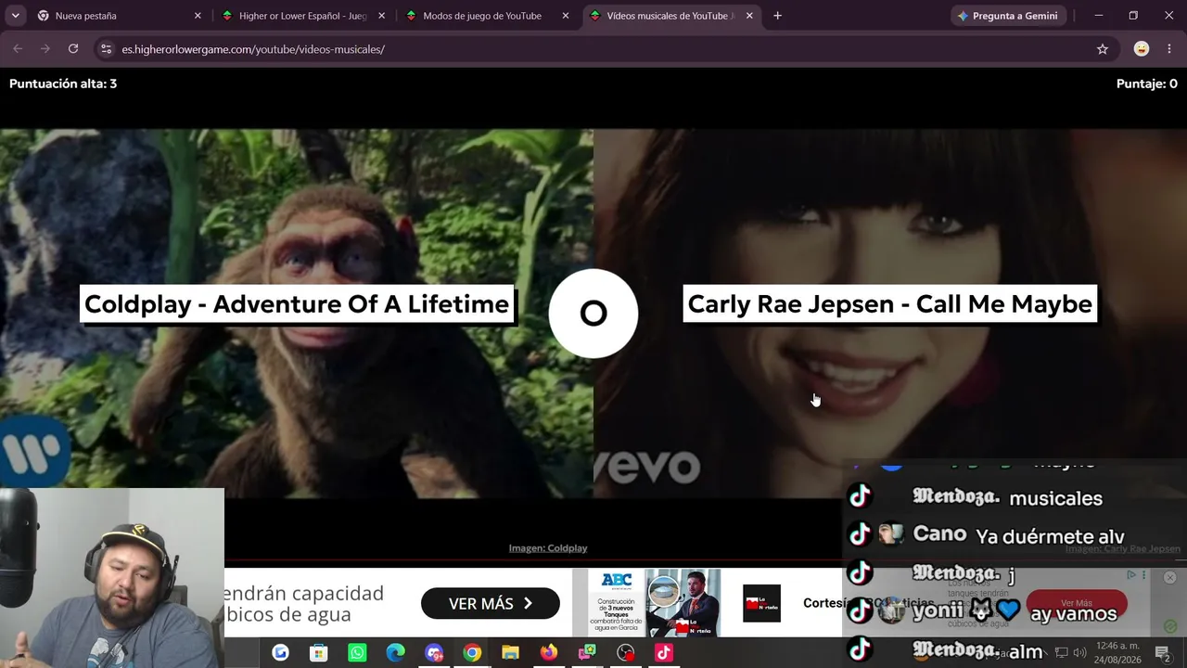Screen dimensions: 1187x668
Task: Close the Modos de juego de YouTube tab
Action: (566, 16)
